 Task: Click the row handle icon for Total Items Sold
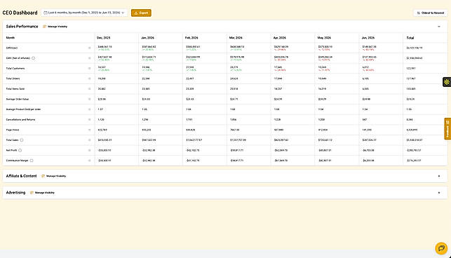click(90, 89)
